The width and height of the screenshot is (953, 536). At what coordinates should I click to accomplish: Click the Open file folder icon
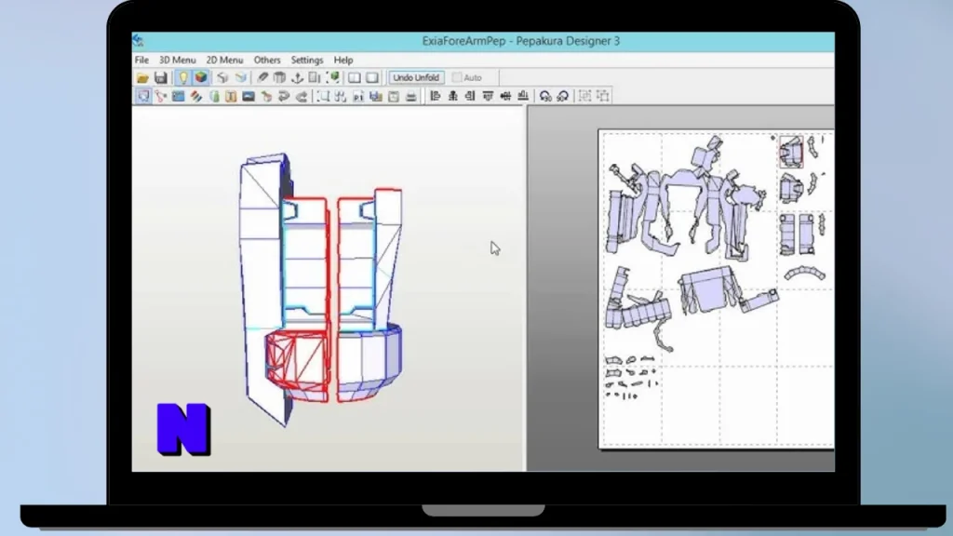(142, 78)
